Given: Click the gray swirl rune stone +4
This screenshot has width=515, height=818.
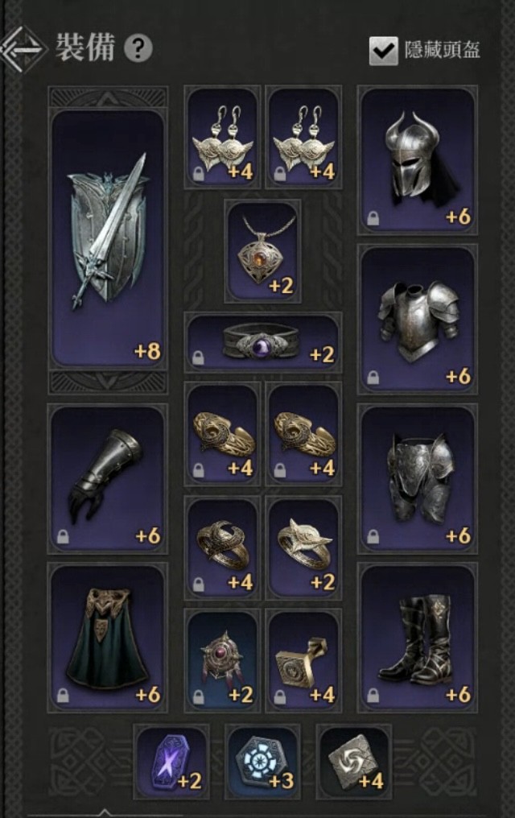Looking at the screenshot, I should [x=354, y=762].
